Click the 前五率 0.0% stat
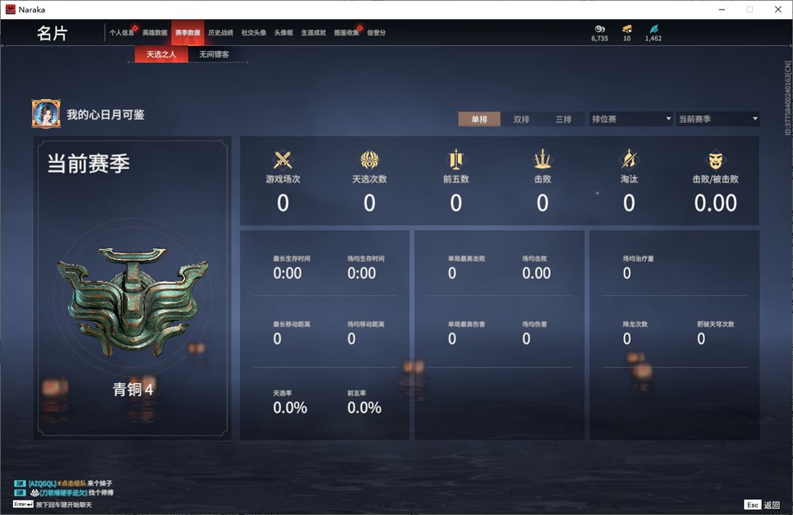Image resolution: width=793 pixels, height=515 pixels. pyautogui.click(x=364, y=403)
